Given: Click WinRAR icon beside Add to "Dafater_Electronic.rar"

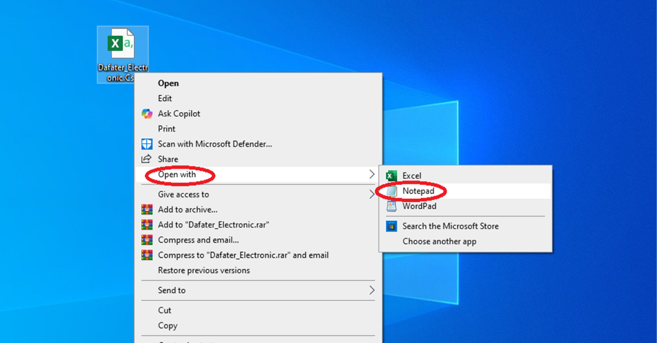Looking at the screenshot, I should click(147, 225).
